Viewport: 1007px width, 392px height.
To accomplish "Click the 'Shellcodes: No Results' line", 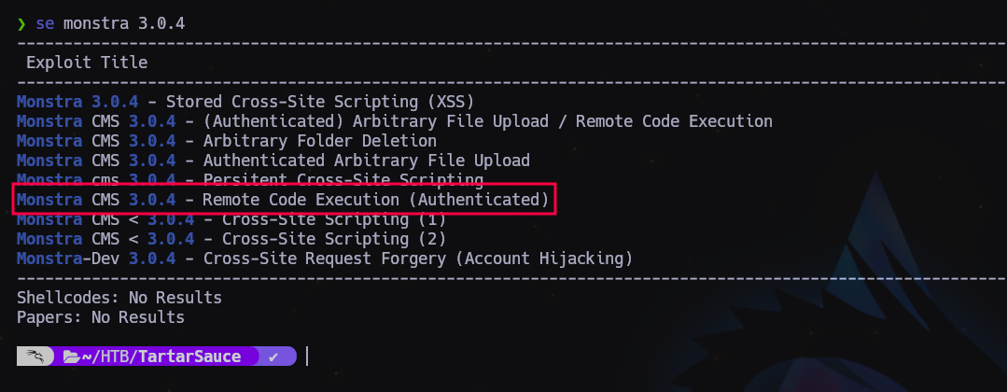I will point(119,298).
